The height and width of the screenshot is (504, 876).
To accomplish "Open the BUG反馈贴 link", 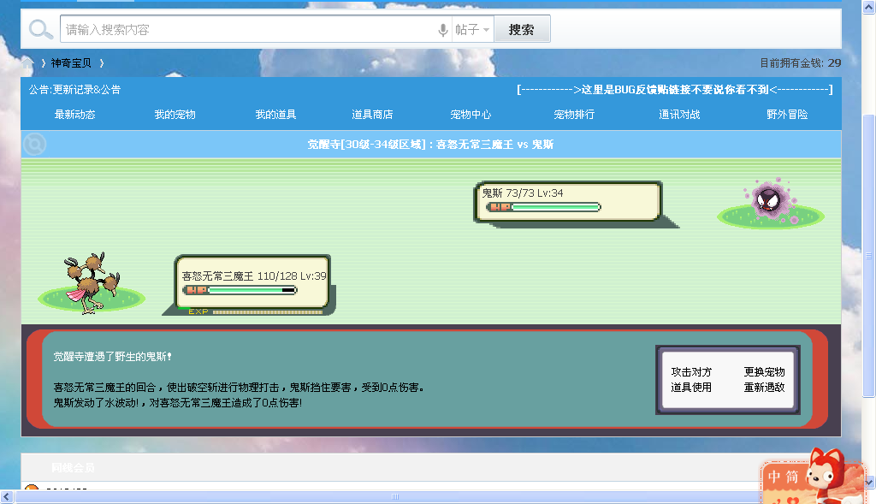I will (x=676, y=89).
